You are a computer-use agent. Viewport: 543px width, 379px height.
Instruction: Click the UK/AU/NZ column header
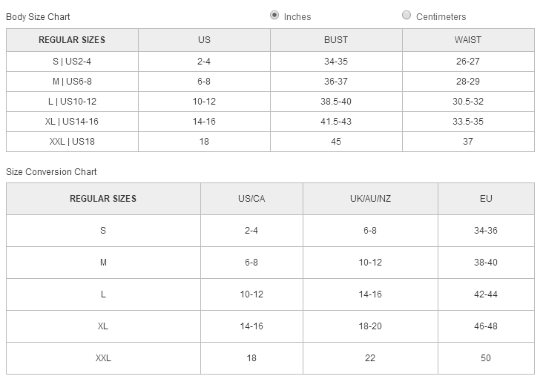pyautogui.click(x=370, y=199)
